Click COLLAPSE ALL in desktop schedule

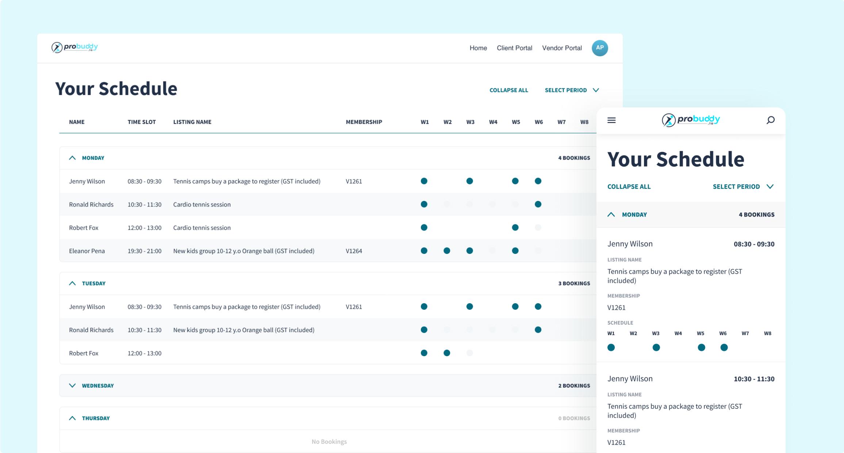[509, 90]
